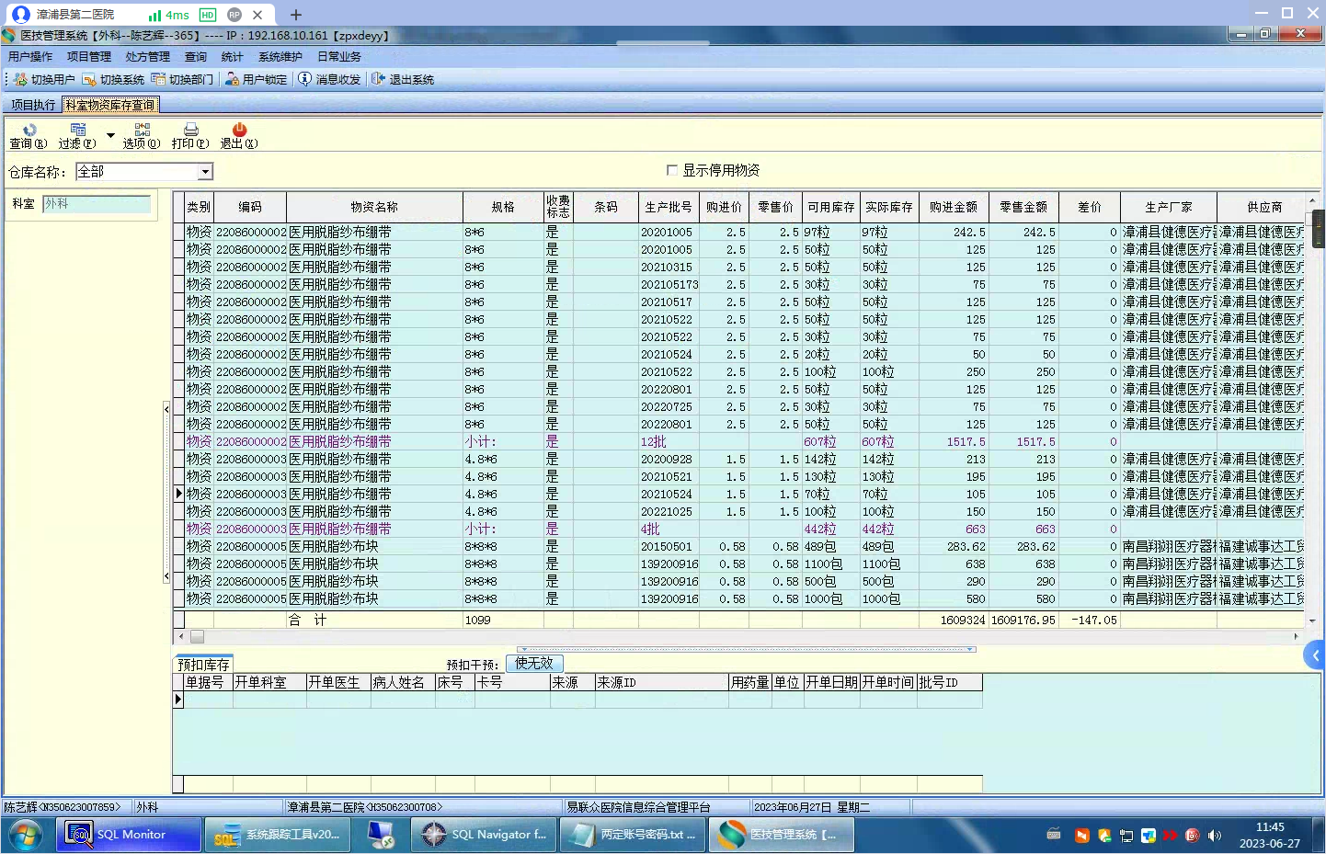
Task: Select the 预扣库存 tab
Action: [203, 665]
